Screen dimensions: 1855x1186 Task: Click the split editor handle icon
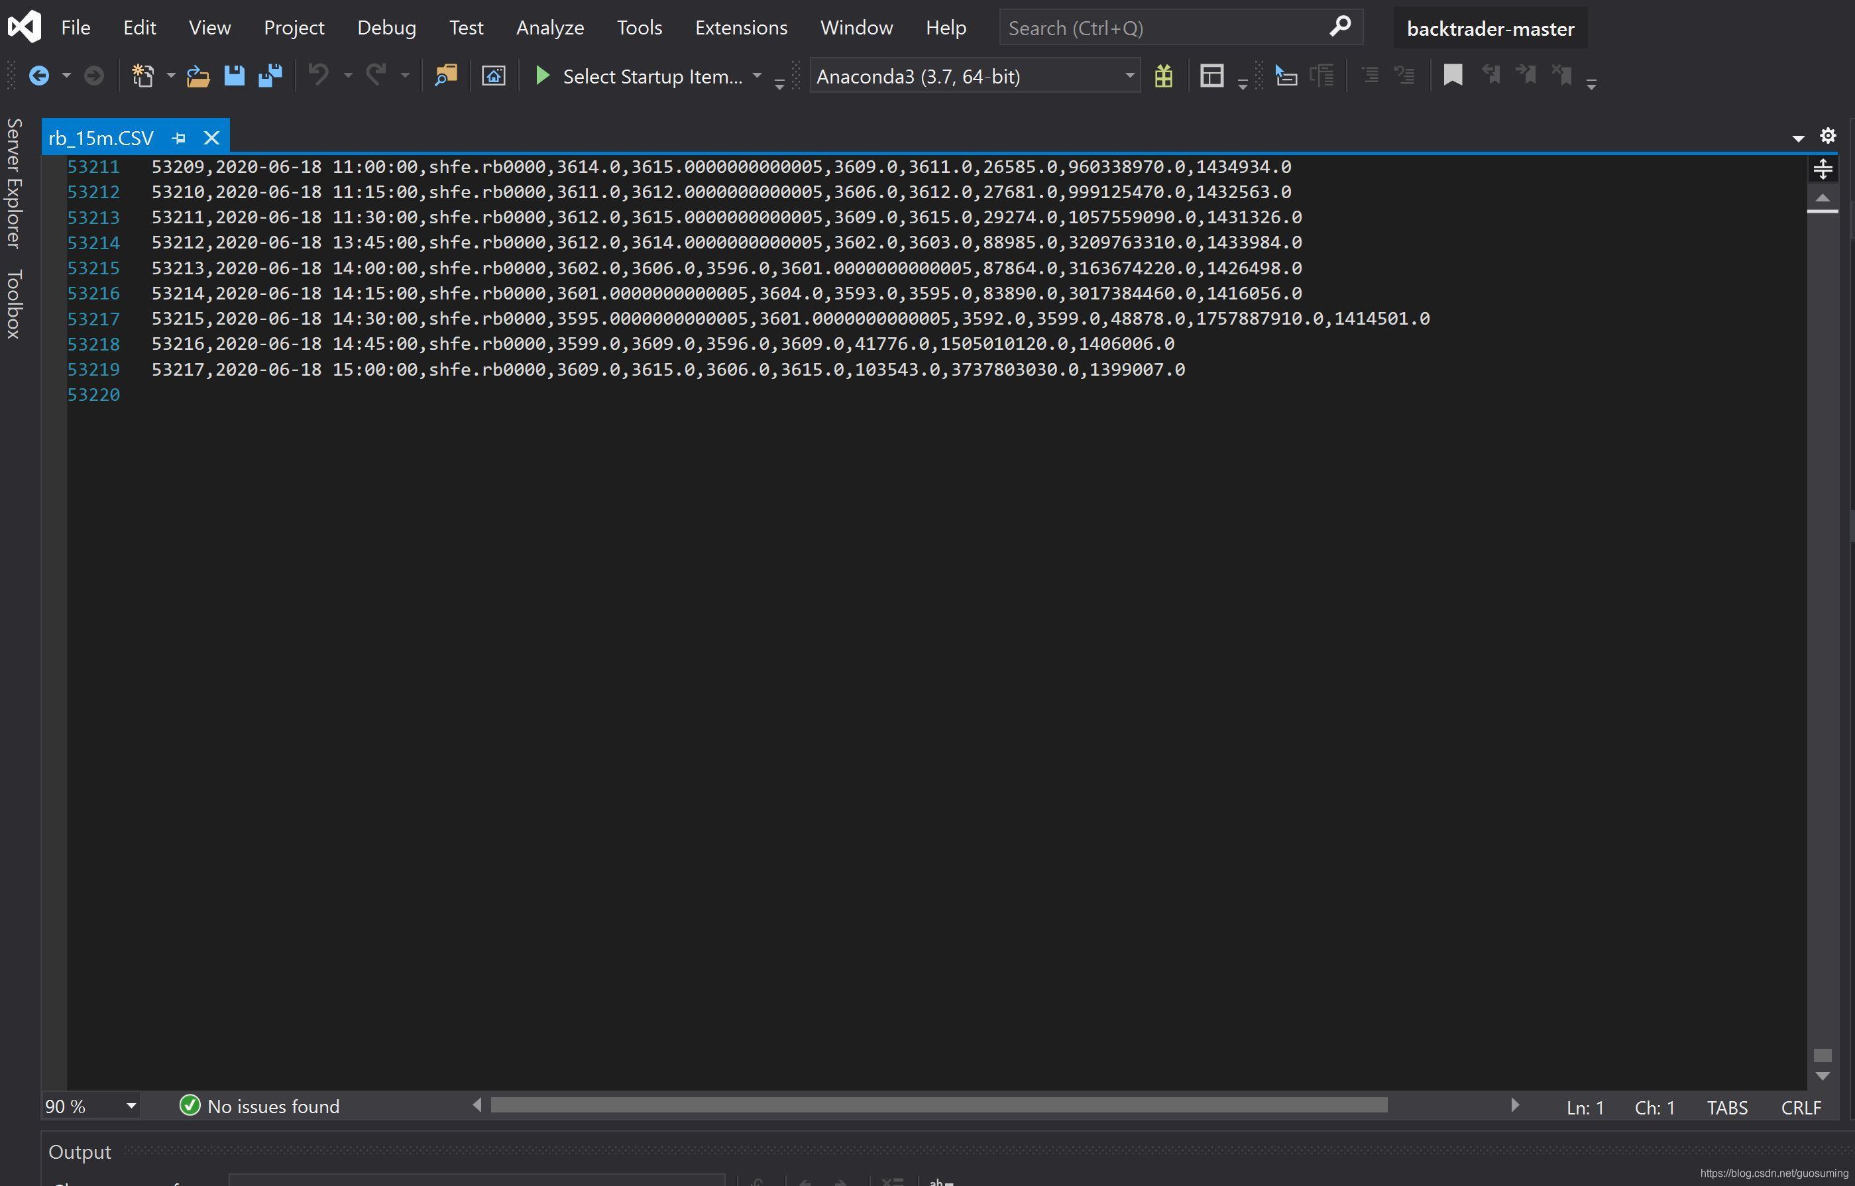point(1823,169)
